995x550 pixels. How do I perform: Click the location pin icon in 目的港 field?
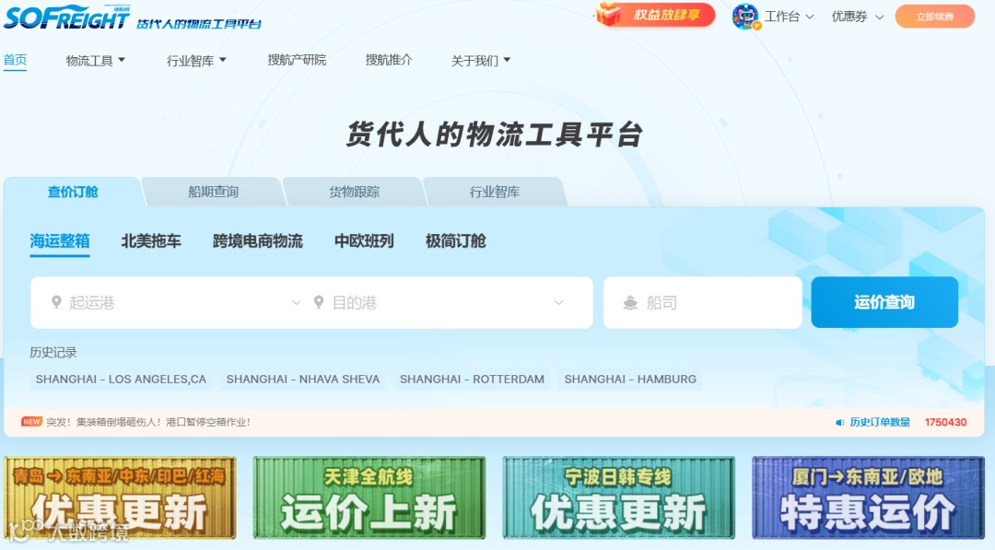pyautogui.click(x=319, y=302)
